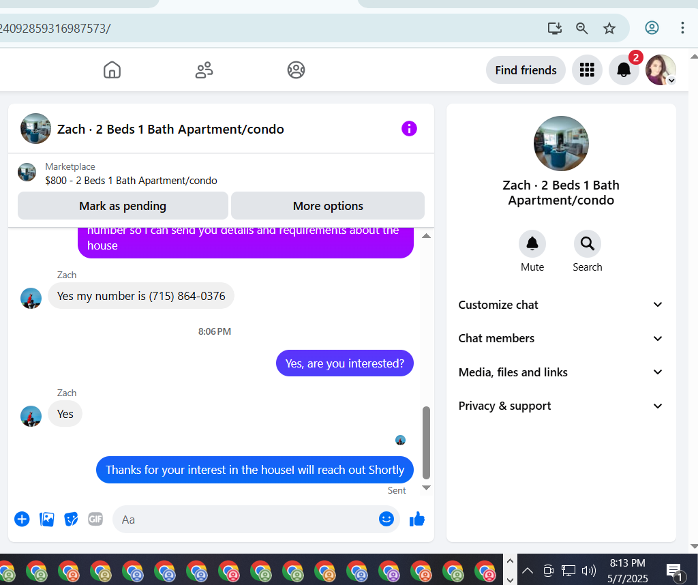
Task: Show hidden tray icons chevron
Action: [528, 570]
